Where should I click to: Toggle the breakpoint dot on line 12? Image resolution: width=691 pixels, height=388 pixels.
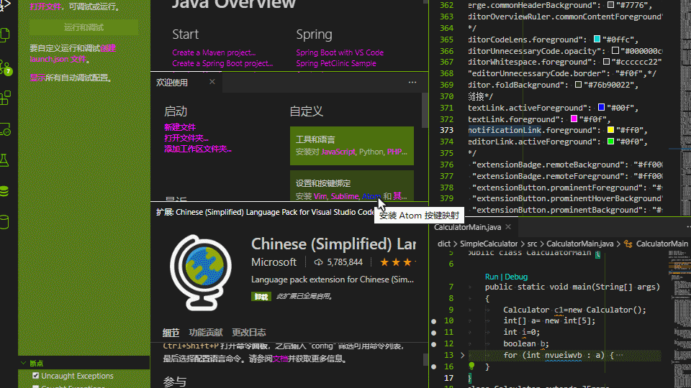point(433,343)
